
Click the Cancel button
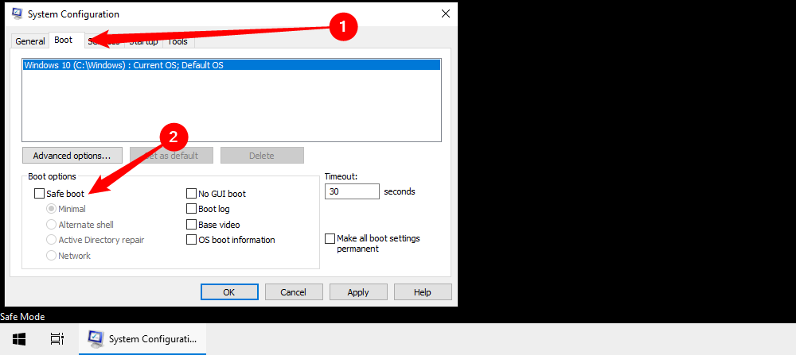pyautogui.click(x=294, y=292)
